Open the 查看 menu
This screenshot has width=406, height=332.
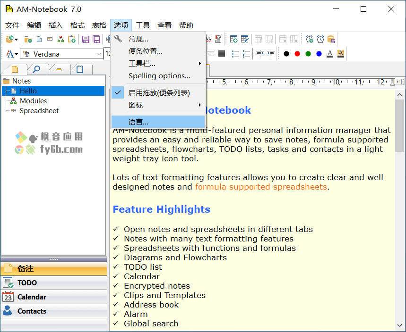point(164,25)
